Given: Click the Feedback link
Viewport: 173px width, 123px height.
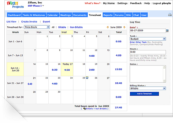Looking at the screenshot, I should [x=136, y=3].
